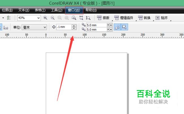Click the options checklist icon in toolbar
Screen dimensions: 184x114
[9, 18]
